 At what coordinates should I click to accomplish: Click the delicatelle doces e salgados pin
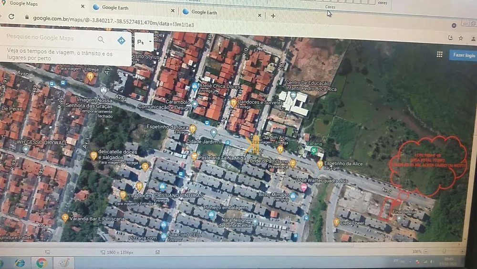93,155
